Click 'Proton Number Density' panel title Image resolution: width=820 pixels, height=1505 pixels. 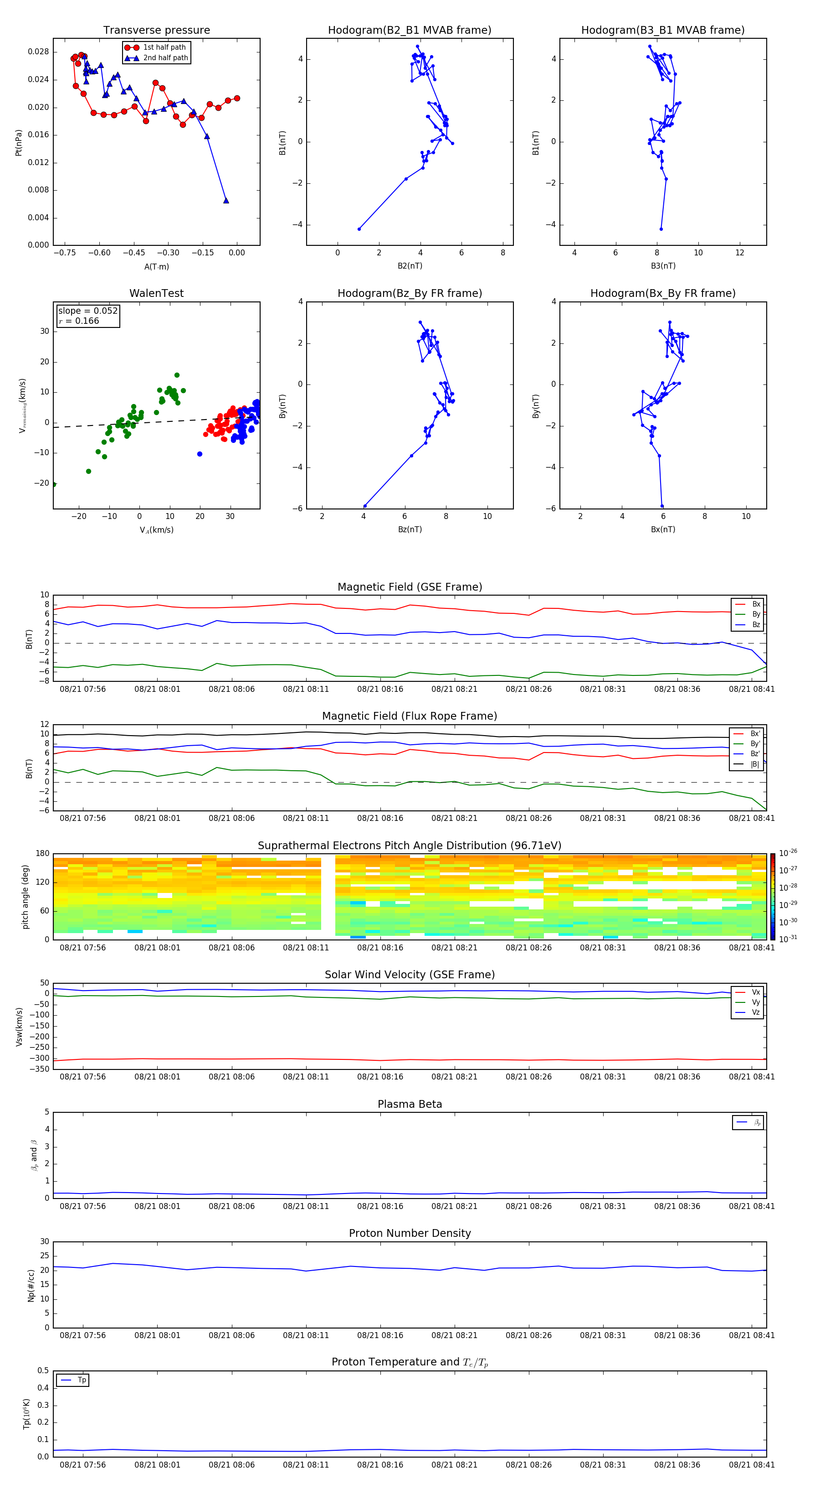coord(410,1233)
